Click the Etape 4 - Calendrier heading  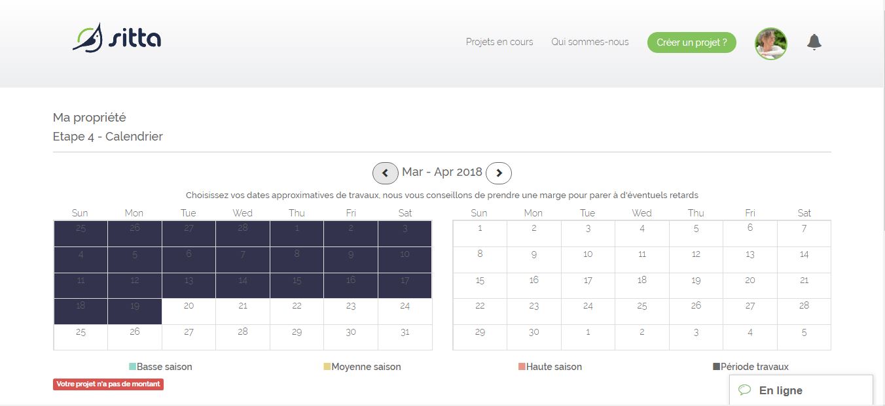[108, 137]
